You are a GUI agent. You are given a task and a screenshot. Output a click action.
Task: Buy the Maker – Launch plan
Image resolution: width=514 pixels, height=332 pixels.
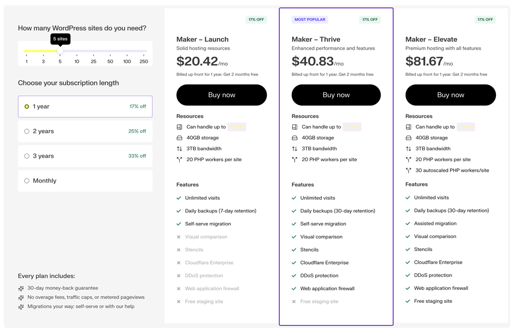pyautogui.click(x=221, y=95)
